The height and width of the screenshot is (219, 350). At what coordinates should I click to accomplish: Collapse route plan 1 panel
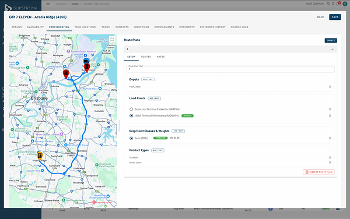(x=332, y=50)
